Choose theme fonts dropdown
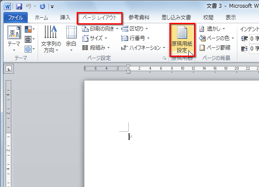 30,39
